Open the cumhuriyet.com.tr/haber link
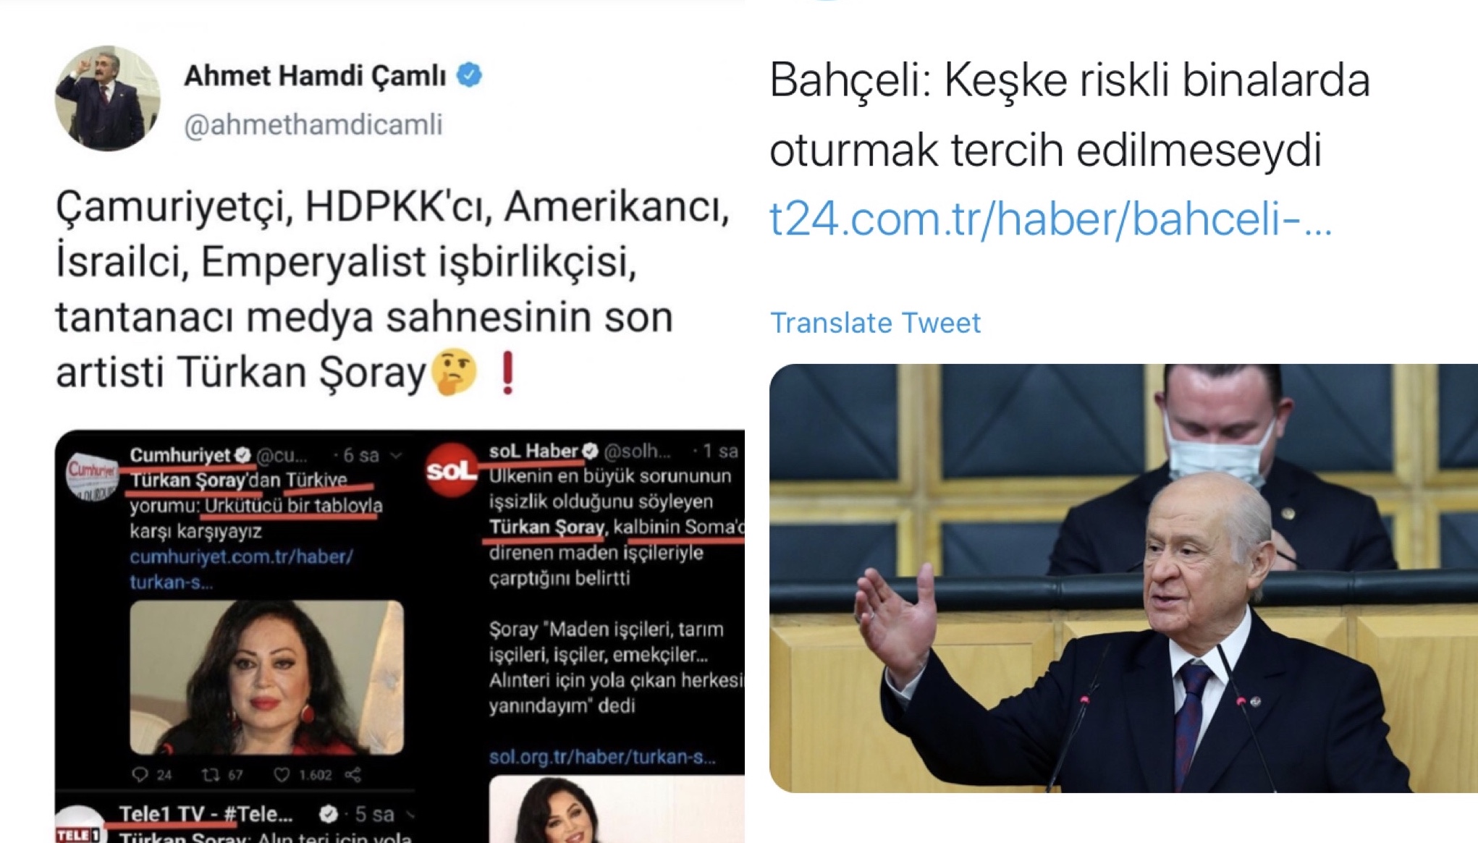 tap(241, 569)
